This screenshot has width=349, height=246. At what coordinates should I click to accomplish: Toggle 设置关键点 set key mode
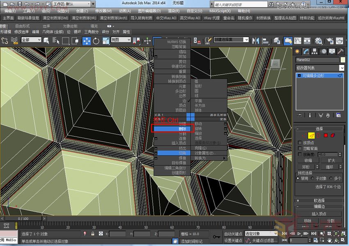(x=233, y=240)
